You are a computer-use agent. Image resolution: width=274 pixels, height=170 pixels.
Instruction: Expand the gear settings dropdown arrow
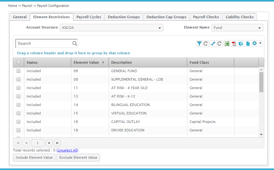coord(260,43)
